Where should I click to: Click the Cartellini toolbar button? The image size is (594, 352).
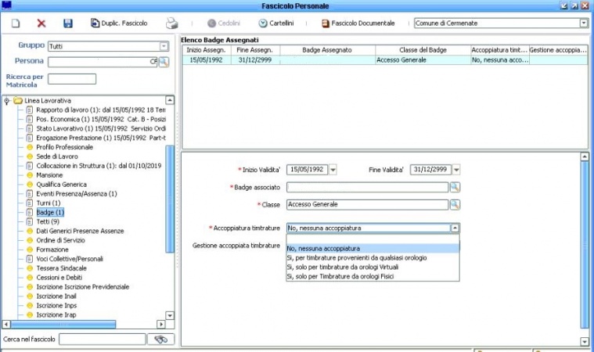(x=275, y=23)
